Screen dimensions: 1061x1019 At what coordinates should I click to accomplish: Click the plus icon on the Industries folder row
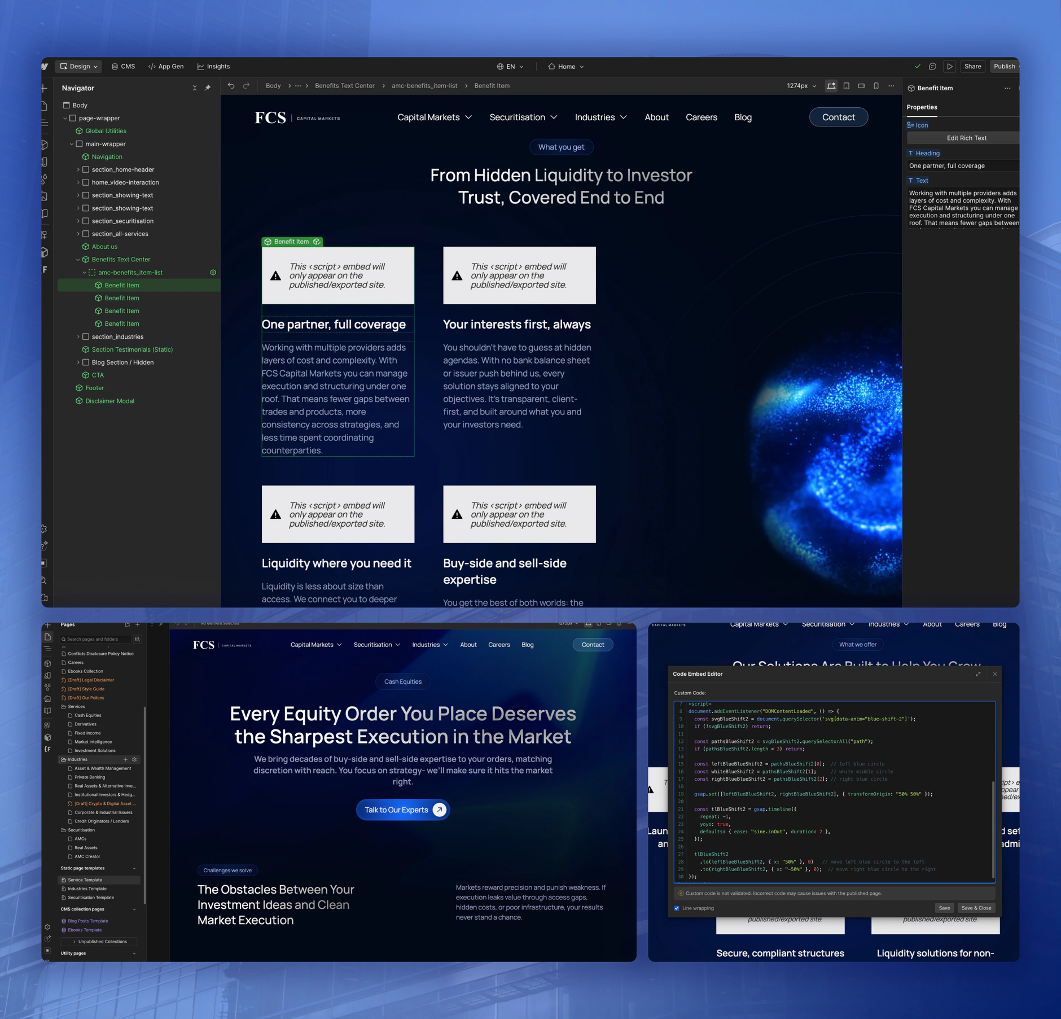coord(125,759)
